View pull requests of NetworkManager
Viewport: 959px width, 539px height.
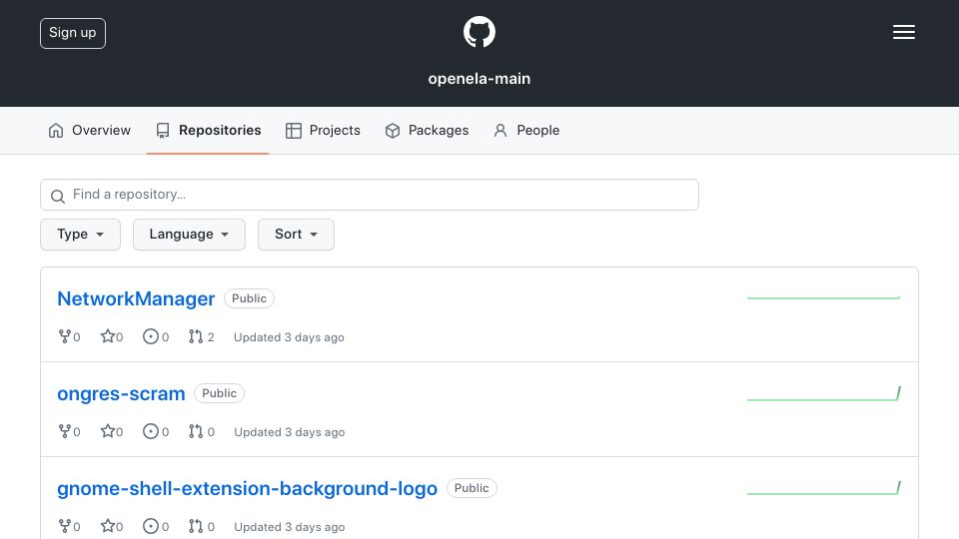[x=202, y=336]
